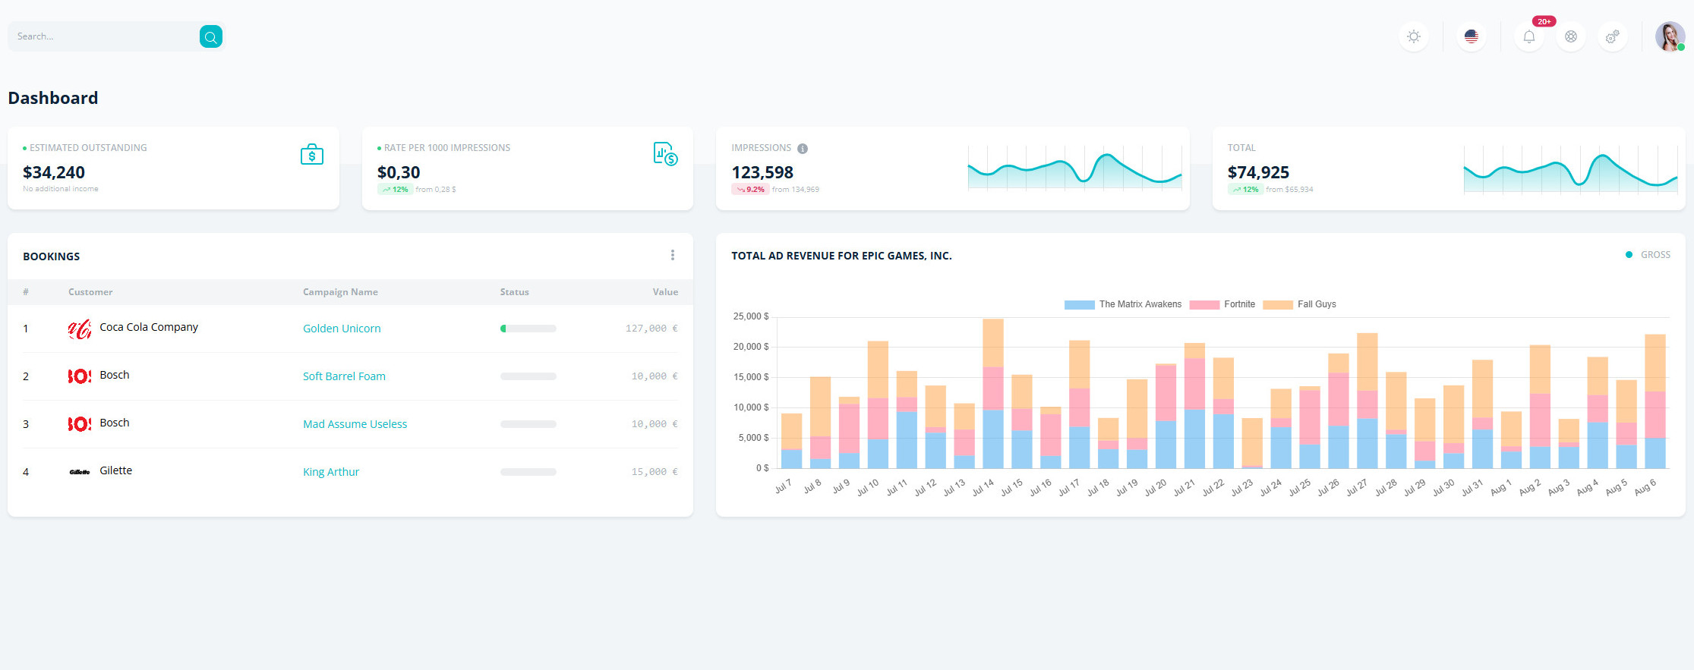Click the Golden Unicorn status progress bar

click(x=528, y=329)
